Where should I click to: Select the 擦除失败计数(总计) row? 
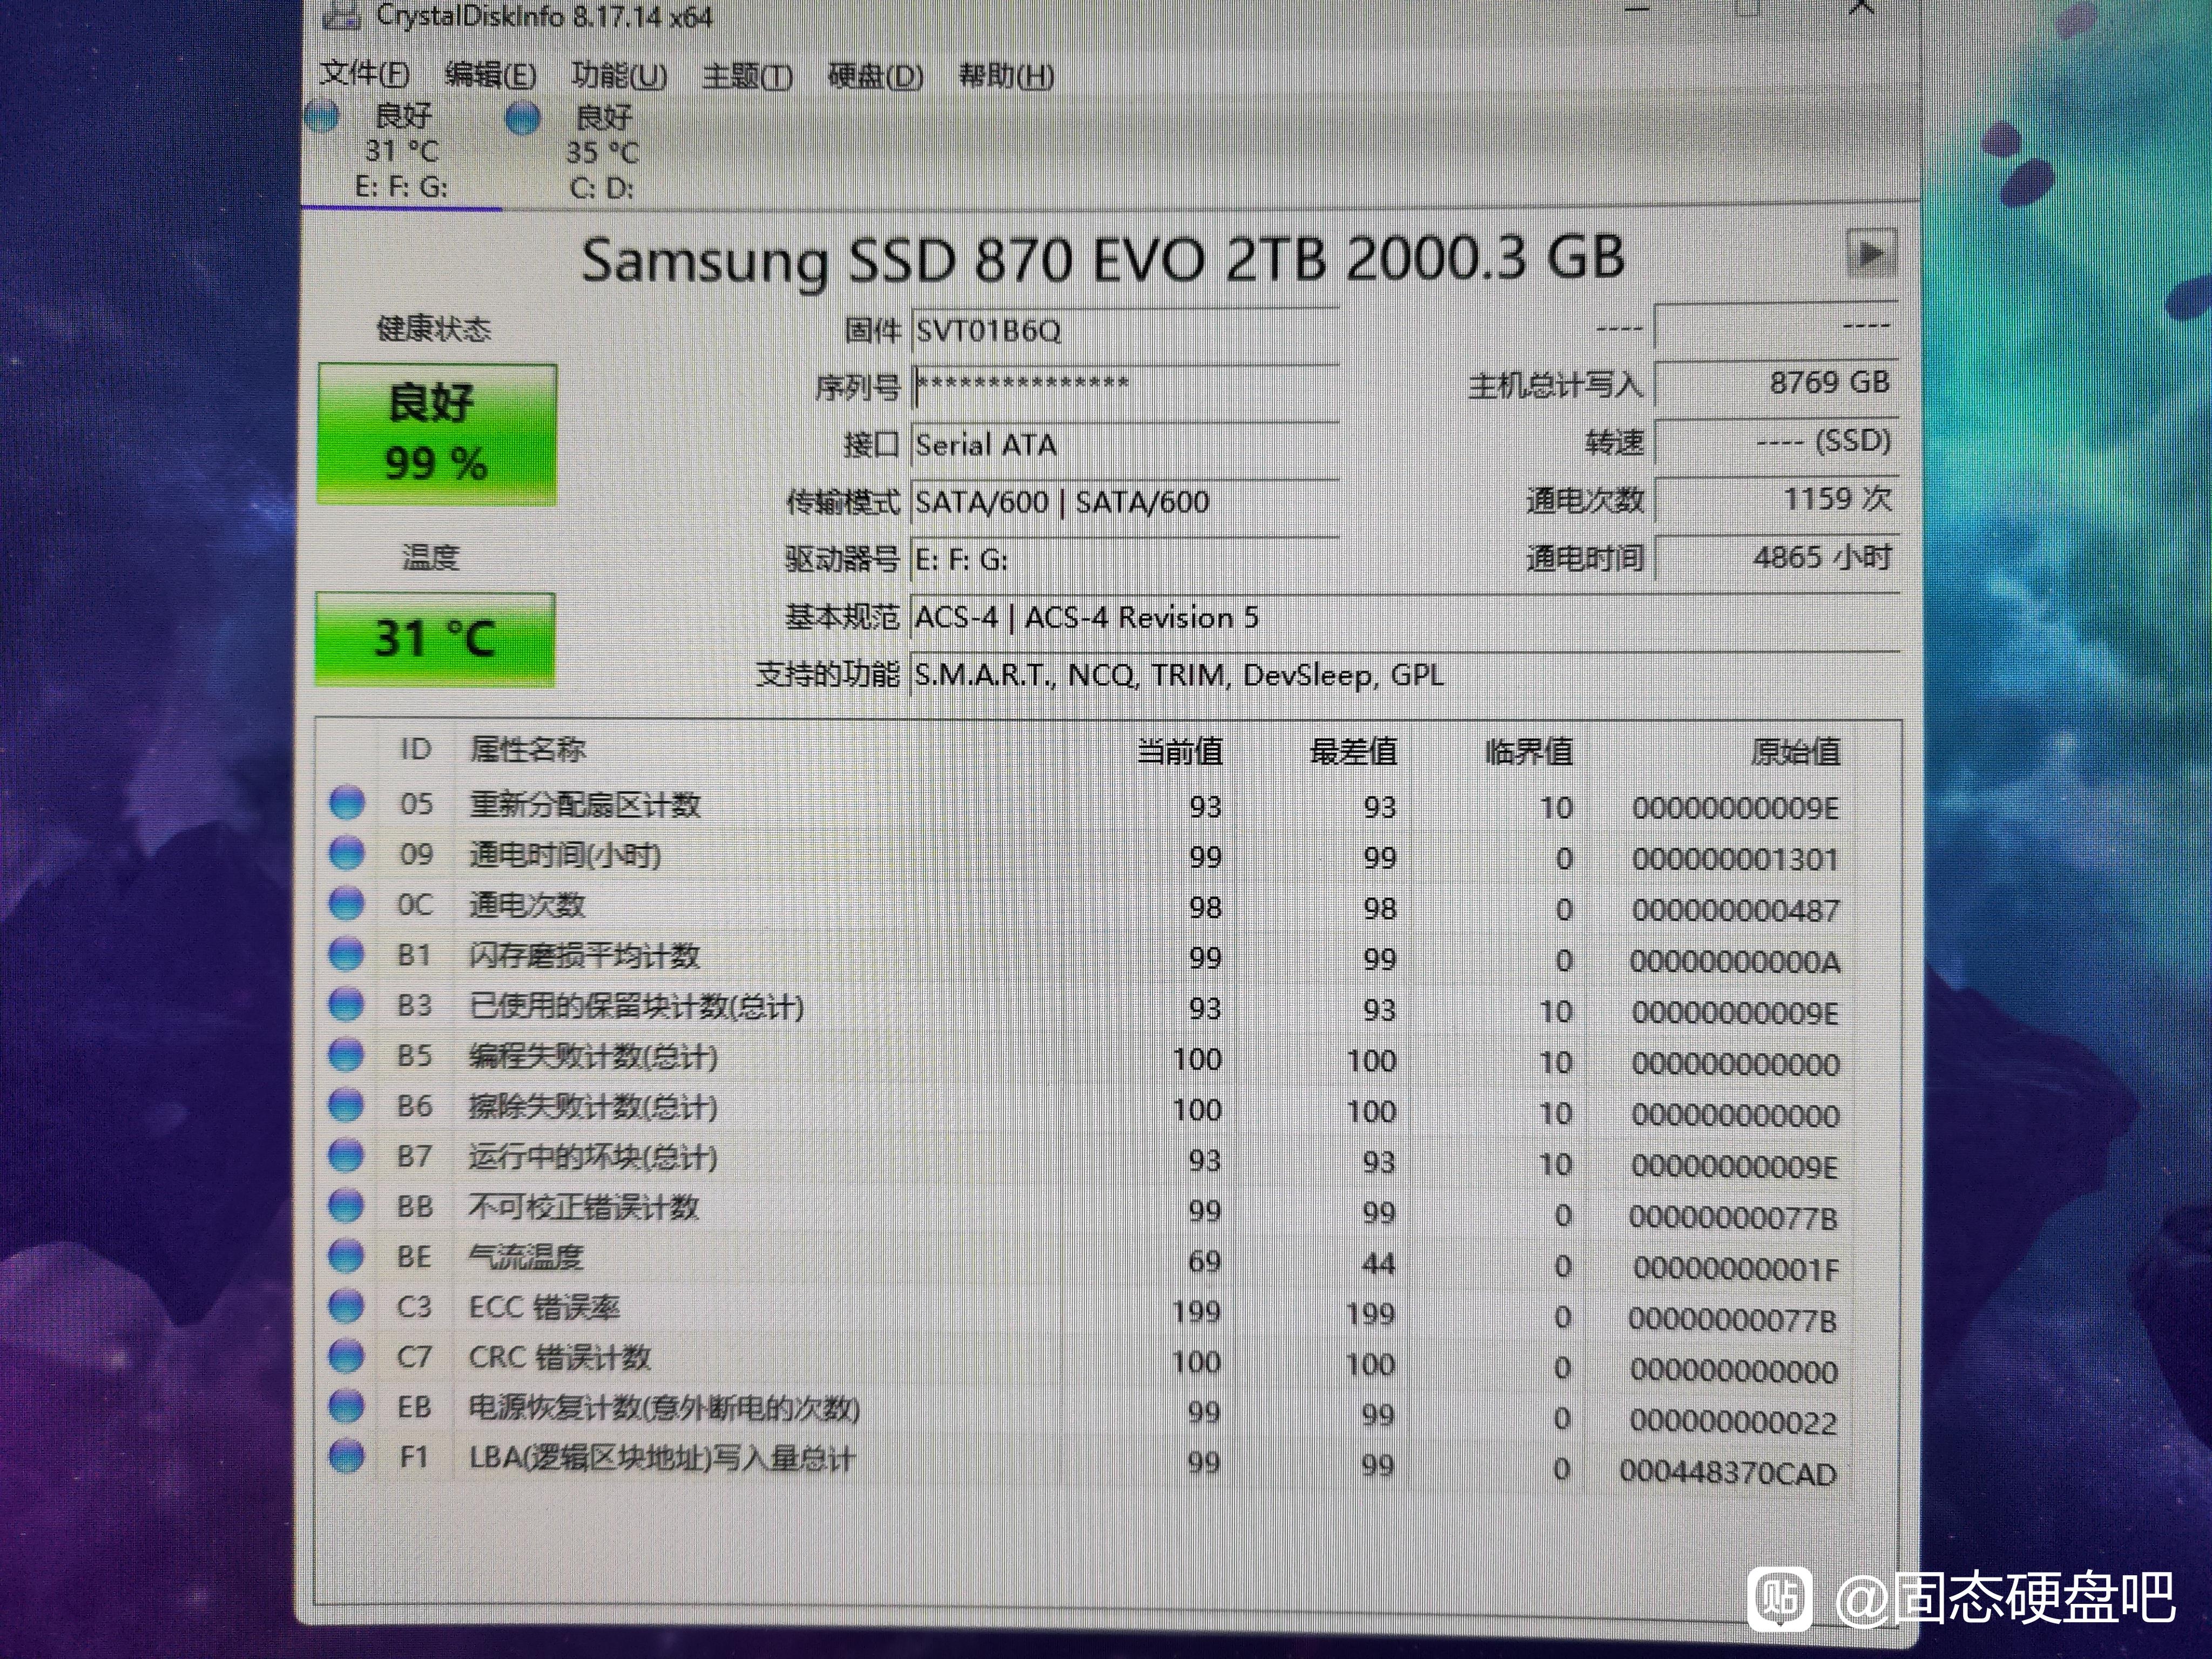click(1085, 1110)
